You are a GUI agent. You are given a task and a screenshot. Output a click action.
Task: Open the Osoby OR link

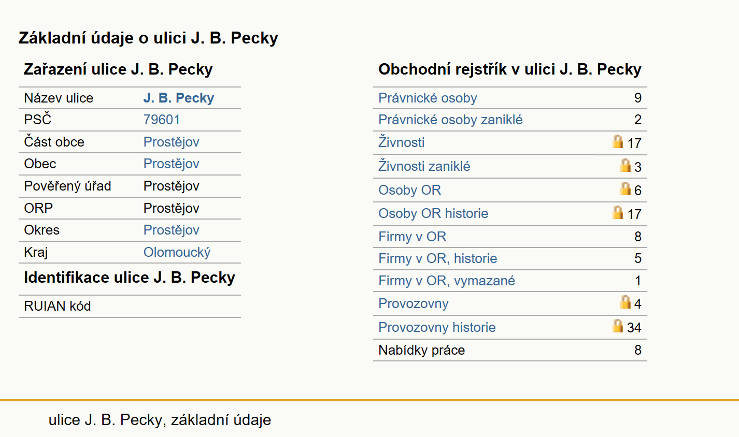pyautogui.click(x=409, y=190)
